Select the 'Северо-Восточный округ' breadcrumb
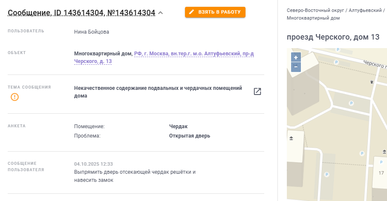The width and height of the screenshot is (387, 201). pyautogui.click(x=316, y=10)
